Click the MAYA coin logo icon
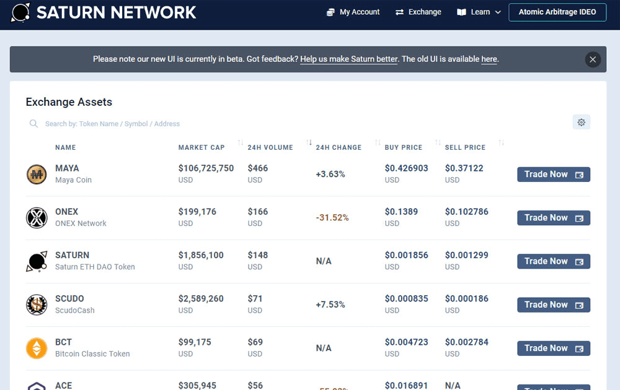The height and width of the screenshot is (390, 620). click(x=37, y=174)
